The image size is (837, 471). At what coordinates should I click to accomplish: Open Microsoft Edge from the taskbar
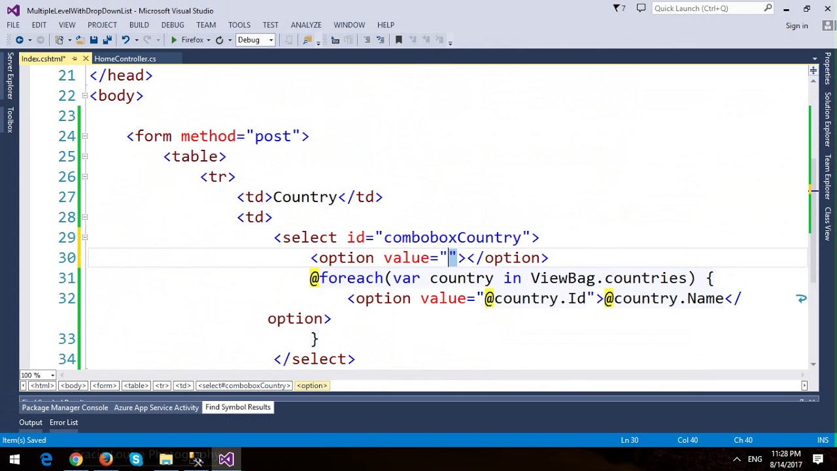pos(46,459)
